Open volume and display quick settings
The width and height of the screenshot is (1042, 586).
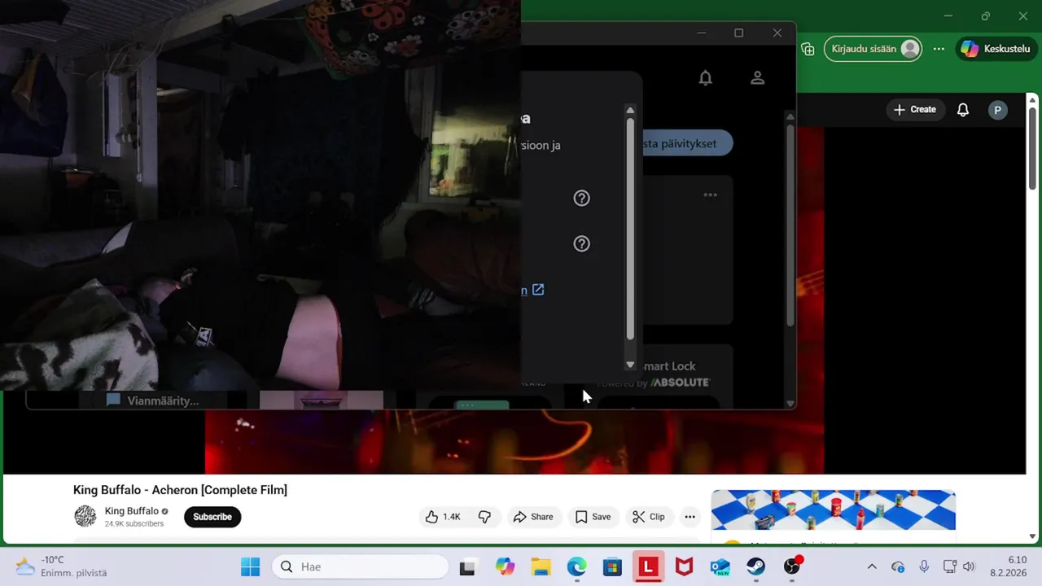pyautogui.click(x=959, y=566)
